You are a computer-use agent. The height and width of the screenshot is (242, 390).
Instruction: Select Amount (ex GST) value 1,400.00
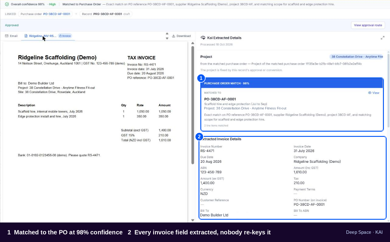tap(207, 183)
